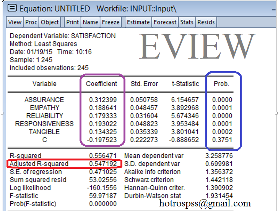The height and width of the screenshot is (211, 278).
Task: Click EMPATHY coefficient 0.188641
Action: [103, 108]
